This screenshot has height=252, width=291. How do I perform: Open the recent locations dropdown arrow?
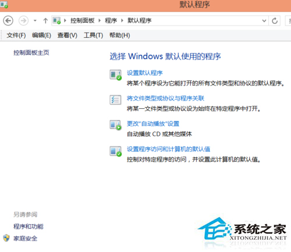point(35,20)
